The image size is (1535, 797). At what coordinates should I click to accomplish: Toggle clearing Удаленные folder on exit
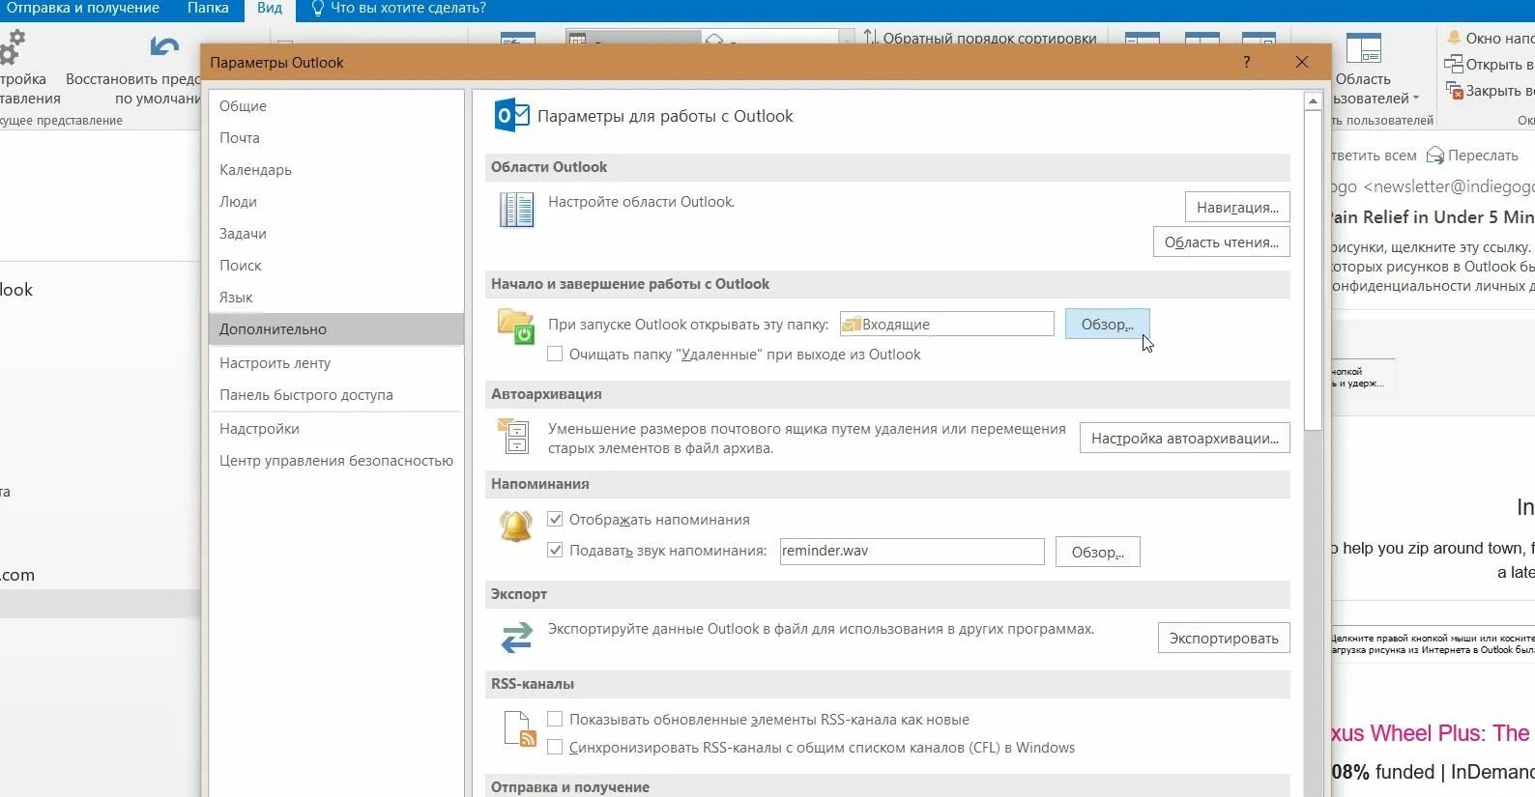[555, 355]
